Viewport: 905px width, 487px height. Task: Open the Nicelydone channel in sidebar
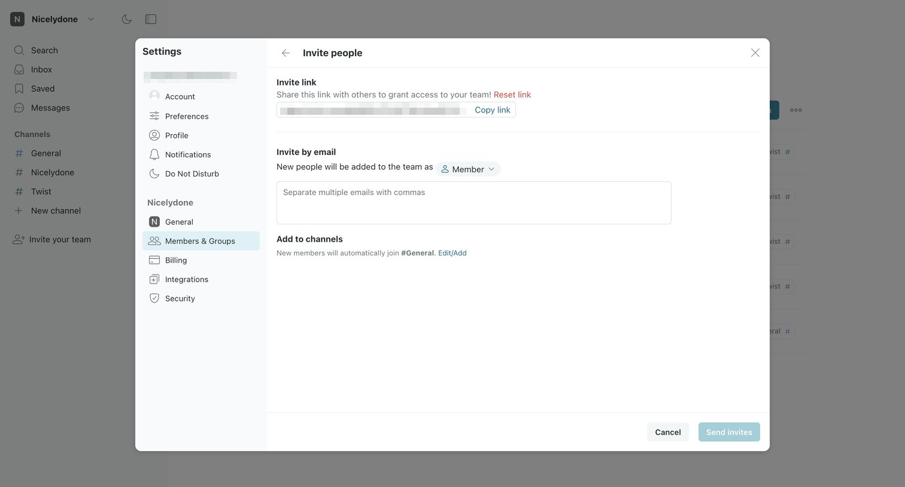[53, 172]
